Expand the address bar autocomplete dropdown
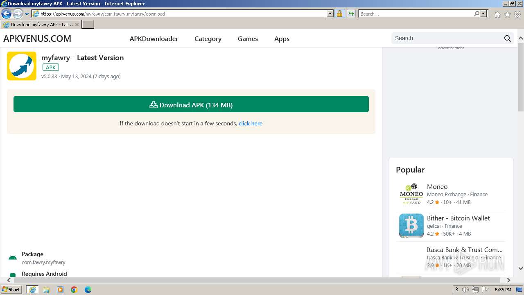The width and height of the screenshot is (524, 295). tap(330, 14)
